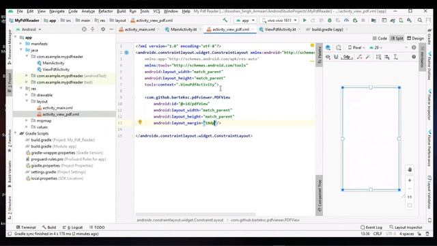Open the Terminal tool window
Image resolution: width=437 pixels, height=246 pixels.
pyautogui.click(x=26, y=228)
